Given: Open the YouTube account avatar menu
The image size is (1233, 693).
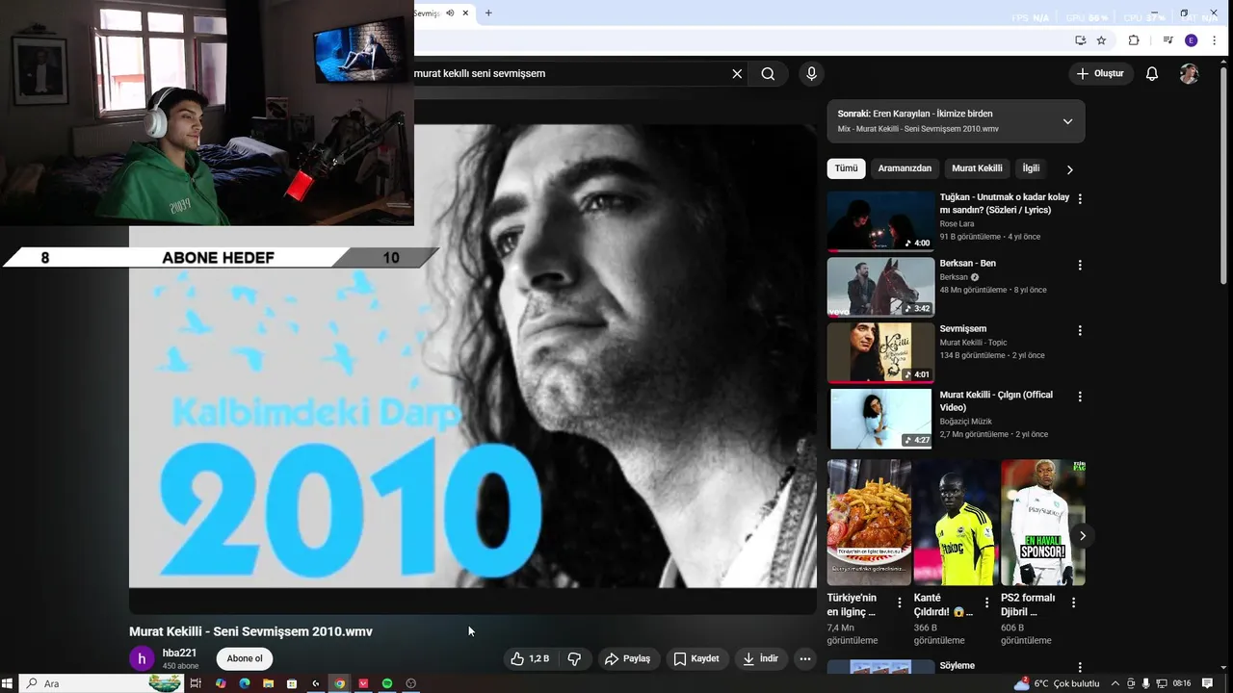Looking at the screenshot, I should tap(1190, 73).
